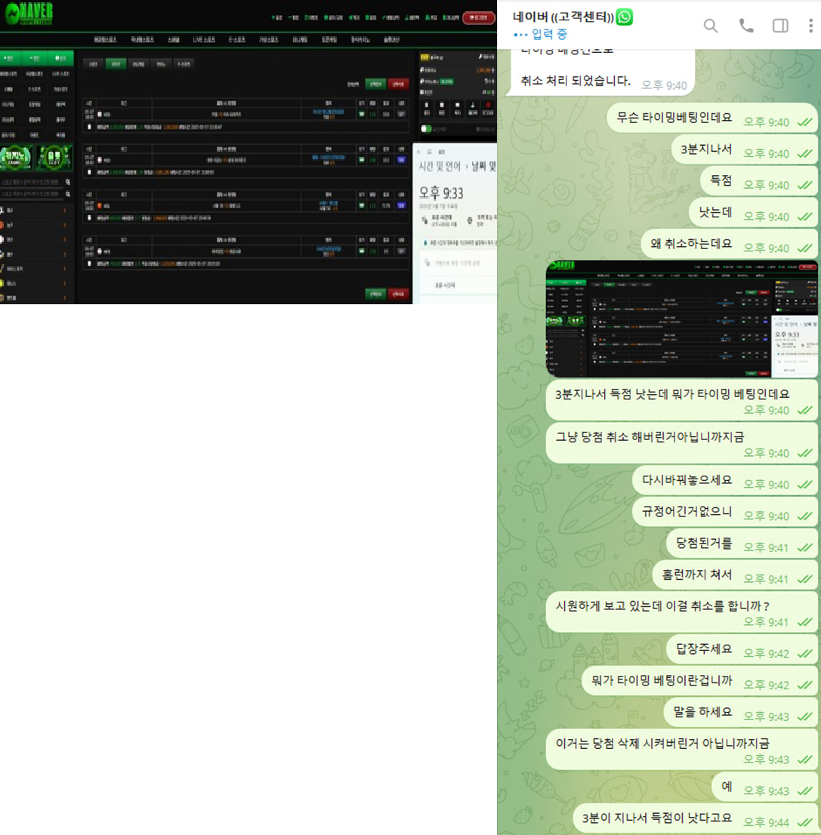Image resolution: width=821 pixels, height=835 pixels.
Task: Open the LIVE 스포츠 navigation menu item
Action: pyautogui.click(x=204, y=39)
